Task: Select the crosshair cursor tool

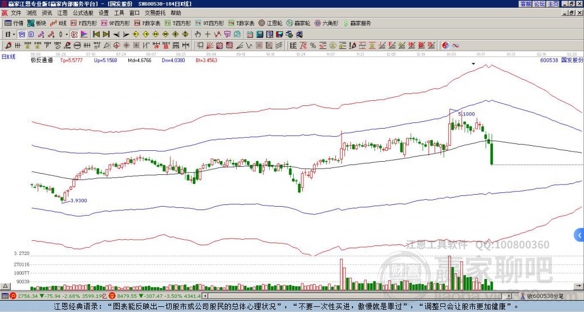Action: 208,34
